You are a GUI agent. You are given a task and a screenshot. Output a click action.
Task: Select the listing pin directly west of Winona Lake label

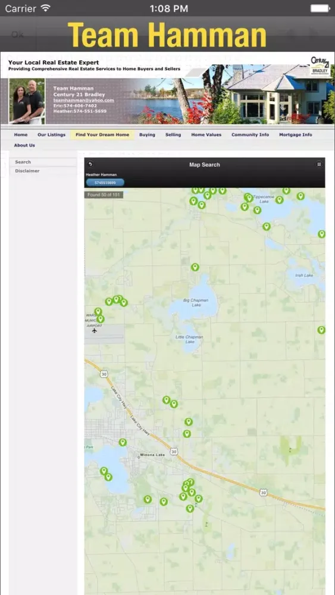point(123,443)
